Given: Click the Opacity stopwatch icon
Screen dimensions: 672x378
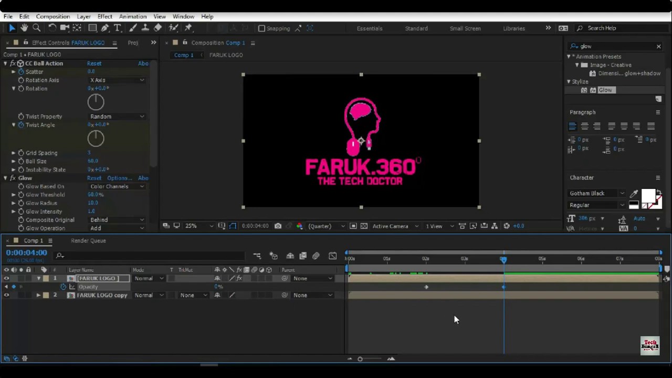Looking at the screenshot, I should tap(64, 287).
